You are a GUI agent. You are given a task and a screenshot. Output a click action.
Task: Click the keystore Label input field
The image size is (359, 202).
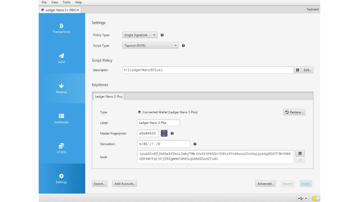coord(158,123)
